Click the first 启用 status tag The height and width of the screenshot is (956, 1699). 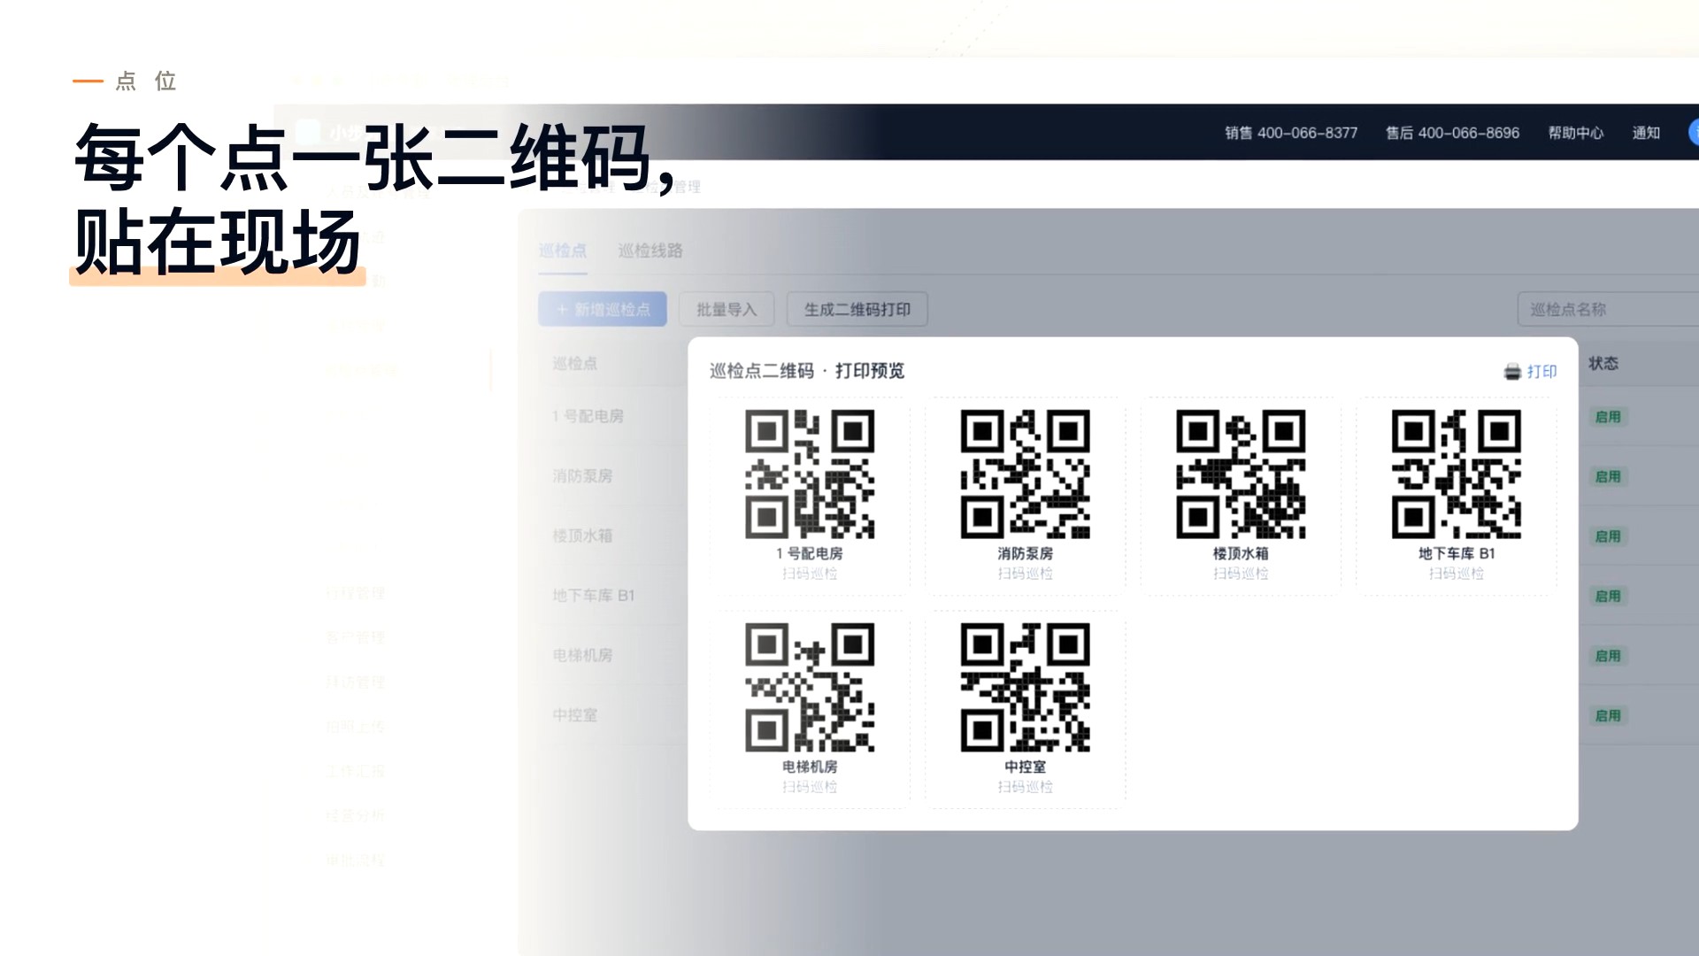(1608, 417)
